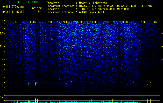Select the A504HB(yagi 4el) antenna value
163x103 pixels.
coord(91,12)
